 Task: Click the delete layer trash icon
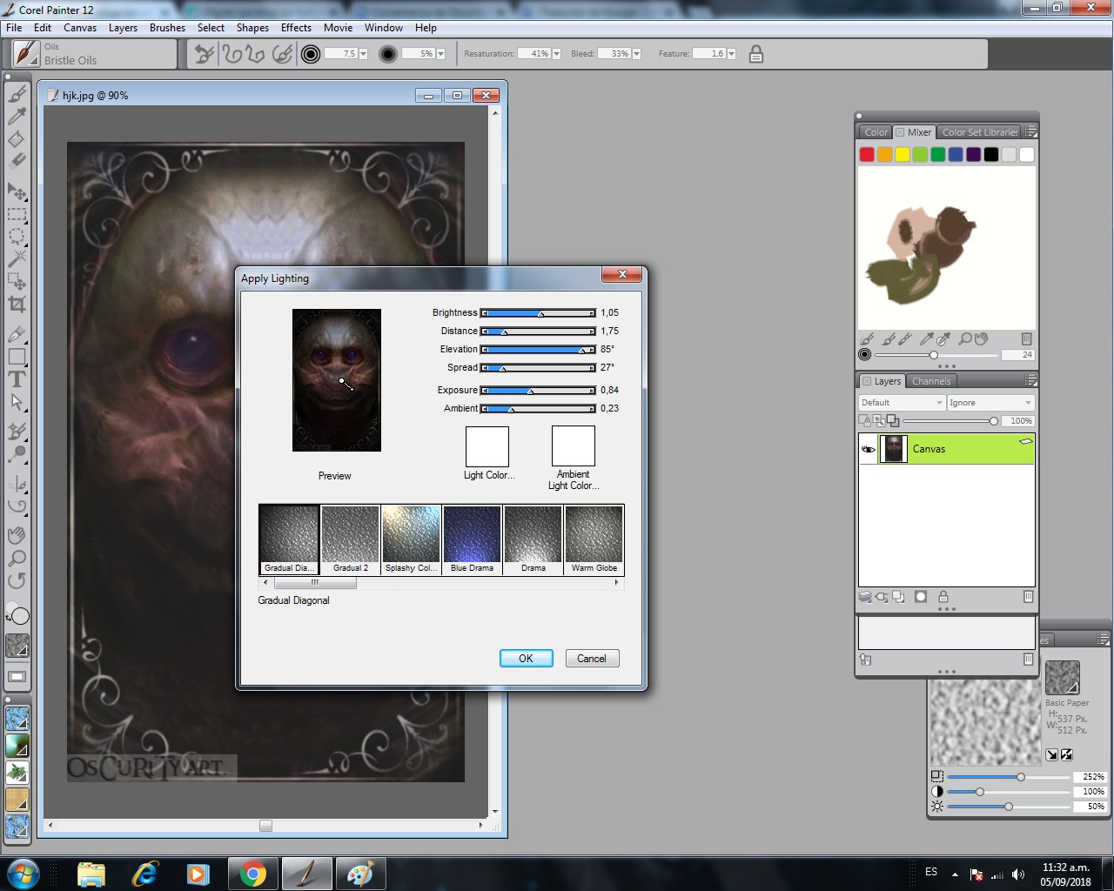1028,597
